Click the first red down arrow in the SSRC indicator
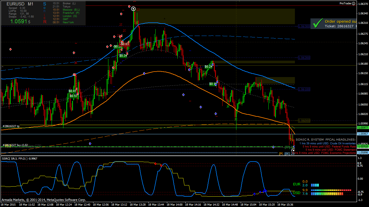The width and height of the screenshot is (369, 207). click(155, 164)
